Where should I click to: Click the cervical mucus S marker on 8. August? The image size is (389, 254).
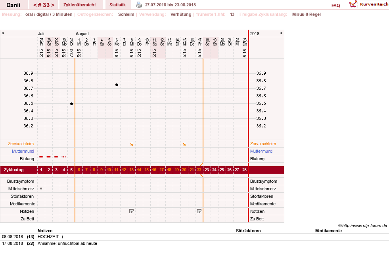[x=132, y=144]
